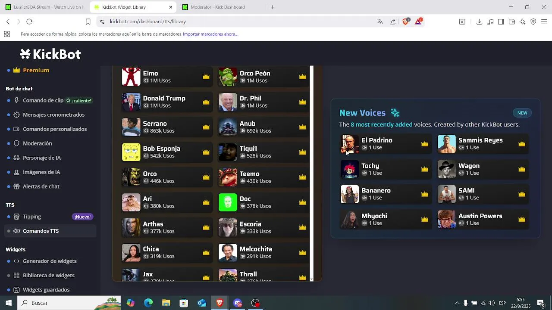
Task: Click the green Doc voice avatar
Action: (228, 202)
